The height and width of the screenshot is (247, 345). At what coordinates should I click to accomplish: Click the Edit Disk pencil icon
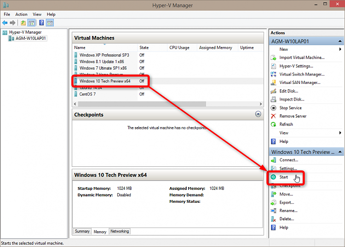(x=274, y=91)
